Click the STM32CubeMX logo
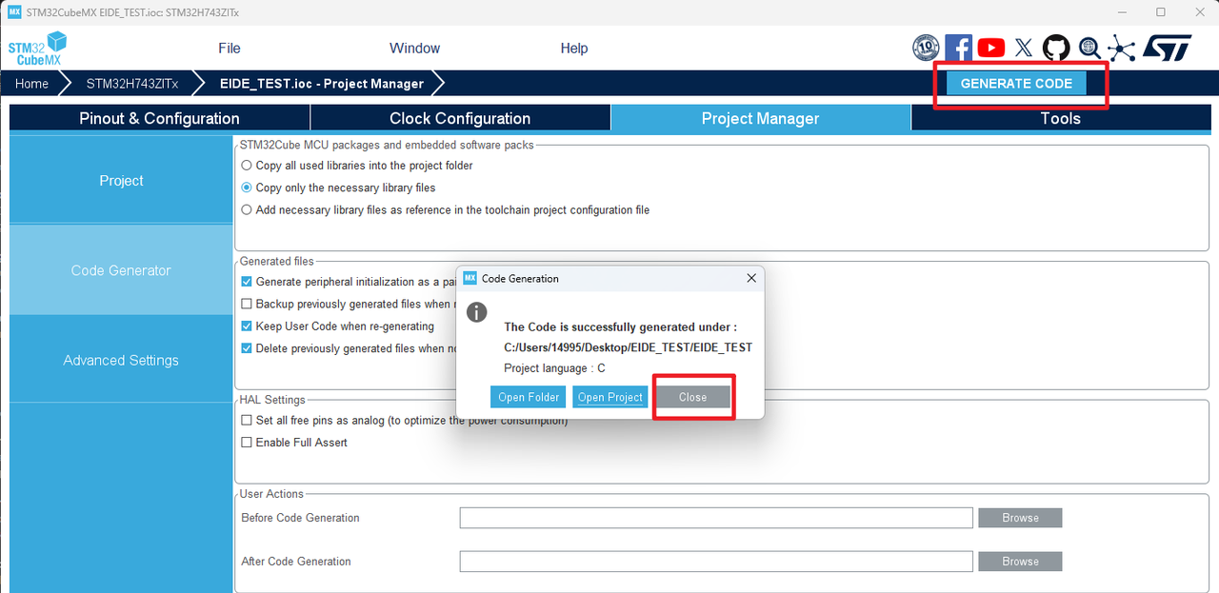This screenshot has width=1219, height=593. click(37, 48)
